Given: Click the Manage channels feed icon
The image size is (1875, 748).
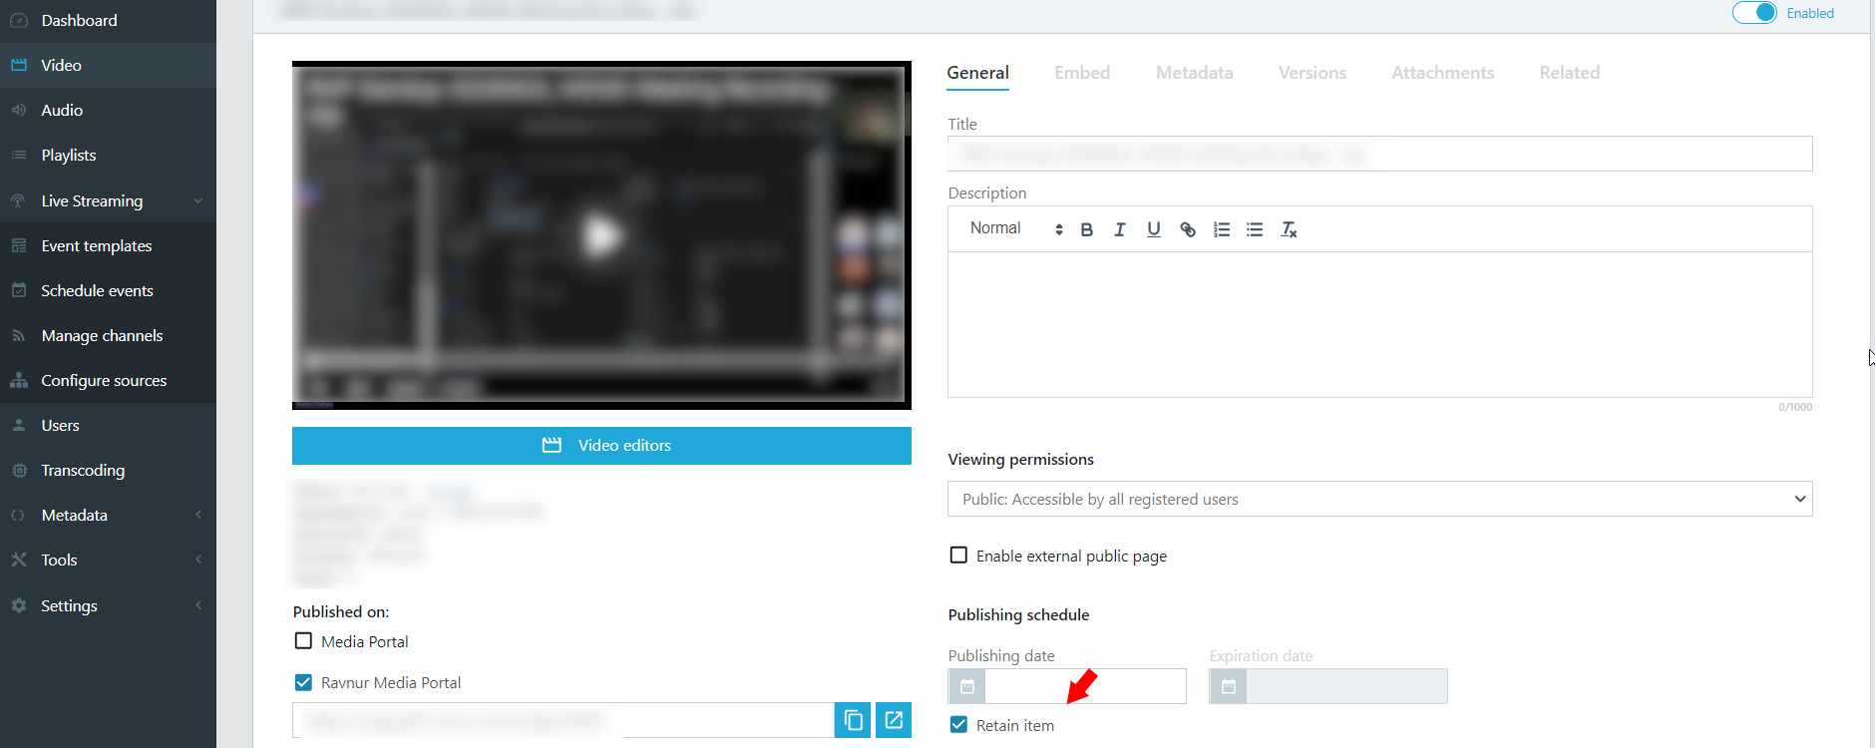Looking at the screenshot, I should tap(19, 335).
